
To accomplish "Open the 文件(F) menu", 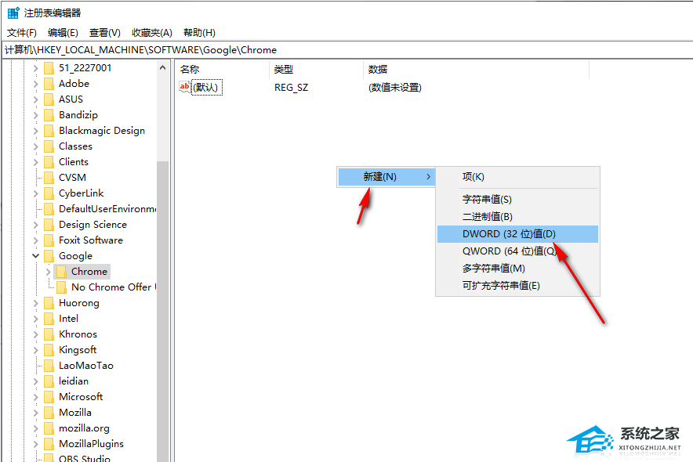I will 22,33.
